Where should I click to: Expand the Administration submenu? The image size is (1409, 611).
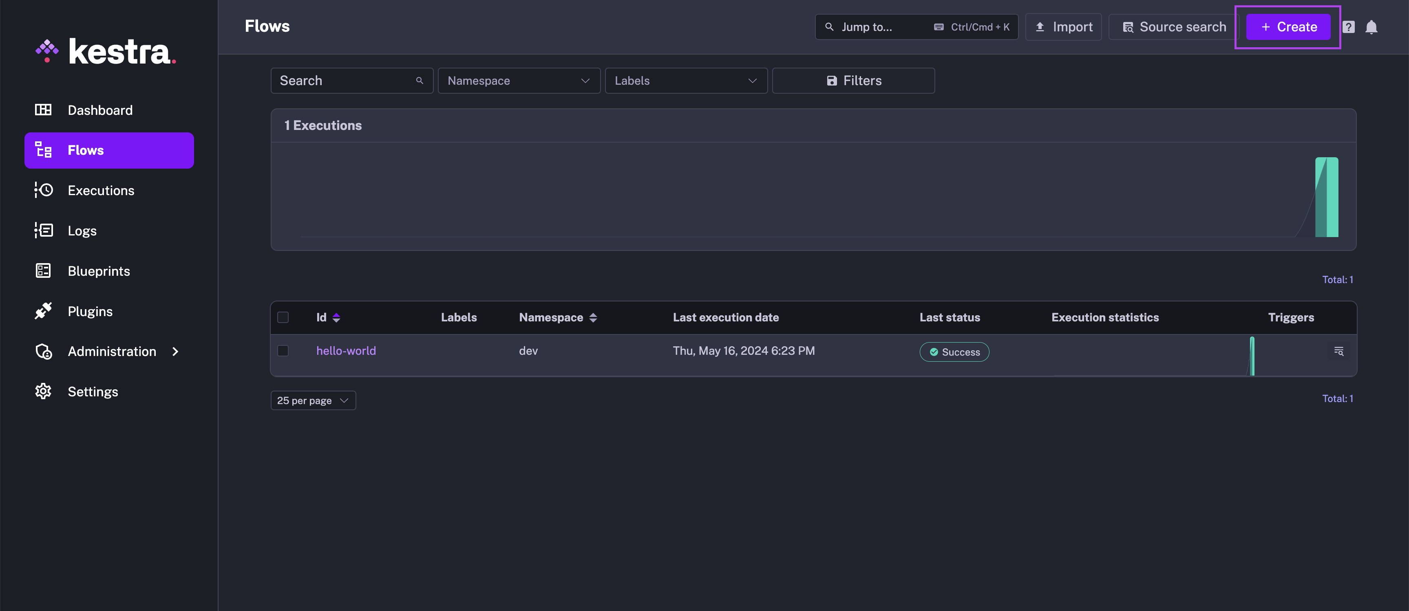(175, 352)
